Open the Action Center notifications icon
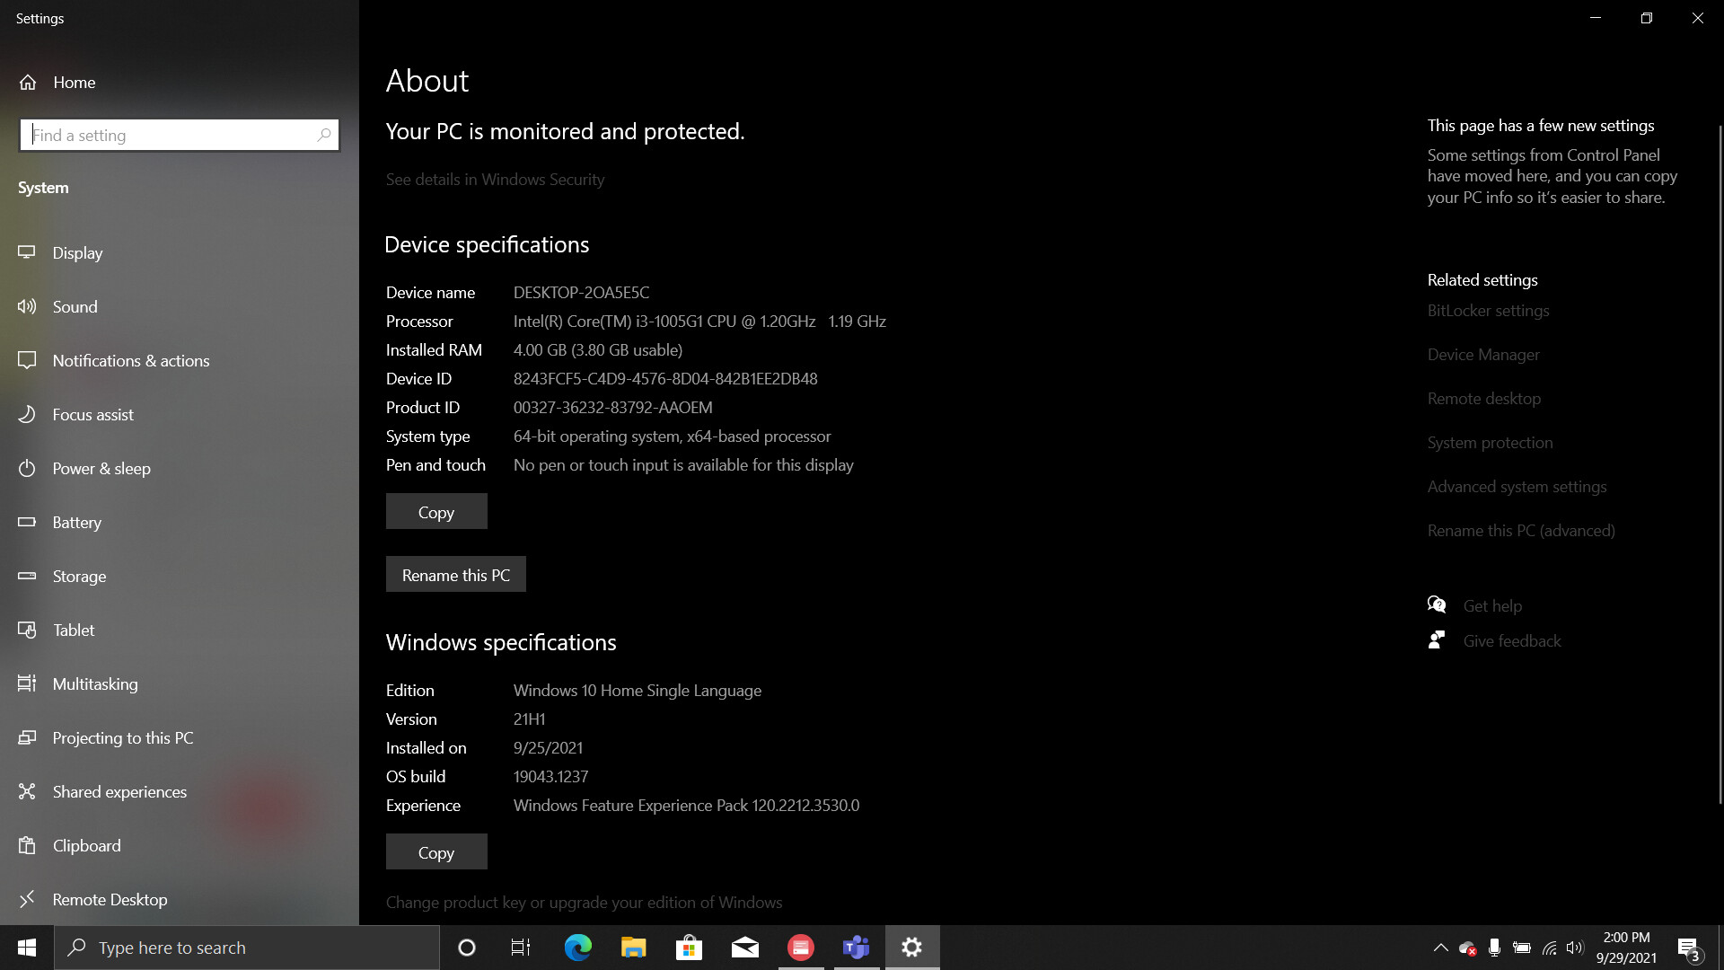This screenshot has height=970, width=1724. pos(1688,948)
